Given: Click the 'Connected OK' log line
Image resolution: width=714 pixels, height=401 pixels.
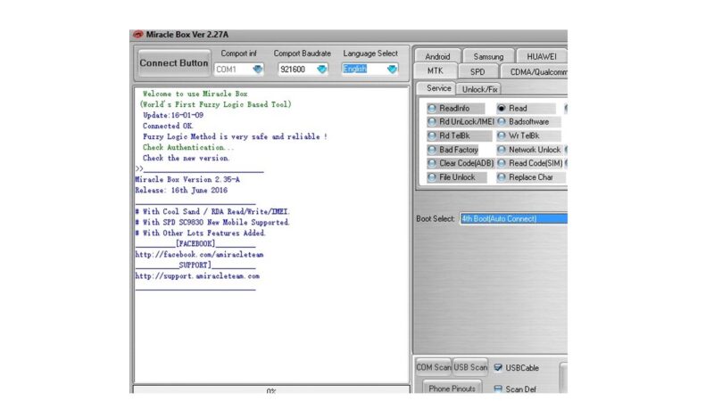Looking at the screenshot, I should pos(168,126).
